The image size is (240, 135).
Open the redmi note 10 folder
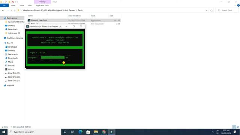[14, 33]
